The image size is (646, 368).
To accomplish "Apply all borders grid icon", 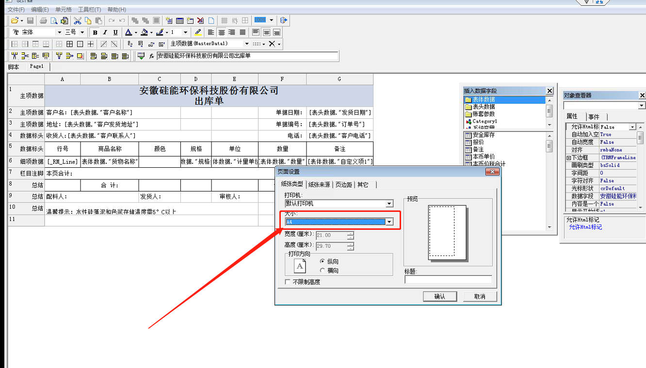I will point(69,44).
